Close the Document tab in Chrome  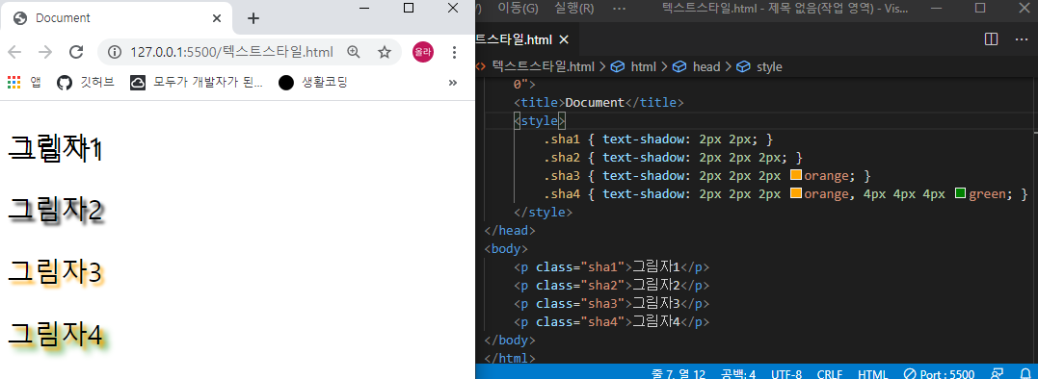tap(217, 18)
